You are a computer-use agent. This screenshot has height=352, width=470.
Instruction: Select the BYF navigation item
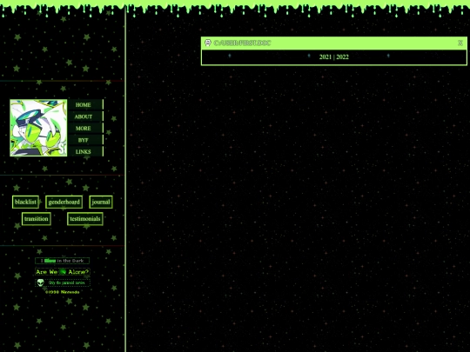85,140
